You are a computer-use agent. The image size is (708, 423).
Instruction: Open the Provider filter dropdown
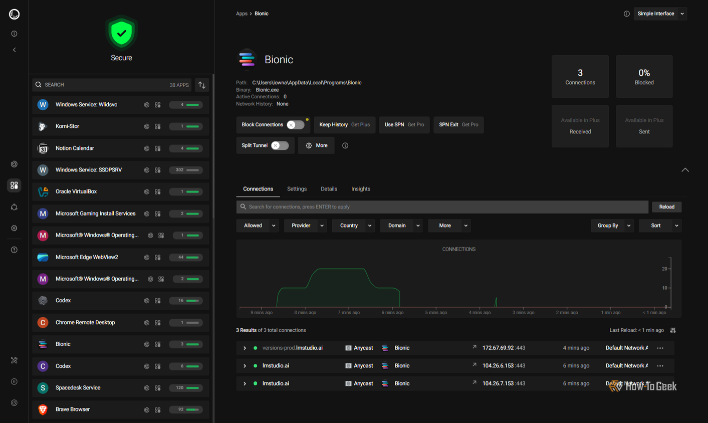[306, 226]
